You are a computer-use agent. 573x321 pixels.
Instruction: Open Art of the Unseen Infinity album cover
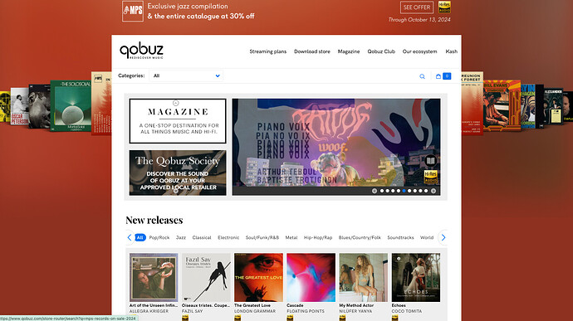(154, 278)
